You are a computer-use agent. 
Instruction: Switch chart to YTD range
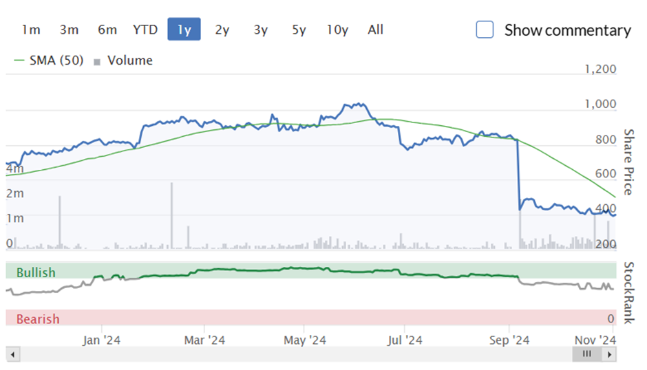145,30
